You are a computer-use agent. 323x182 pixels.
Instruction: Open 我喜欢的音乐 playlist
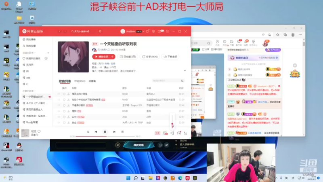coord(32,58)
